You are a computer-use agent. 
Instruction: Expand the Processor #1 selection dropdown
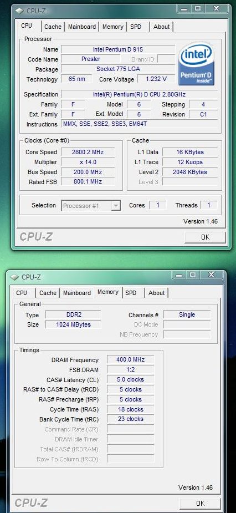(x=116, y=205)
